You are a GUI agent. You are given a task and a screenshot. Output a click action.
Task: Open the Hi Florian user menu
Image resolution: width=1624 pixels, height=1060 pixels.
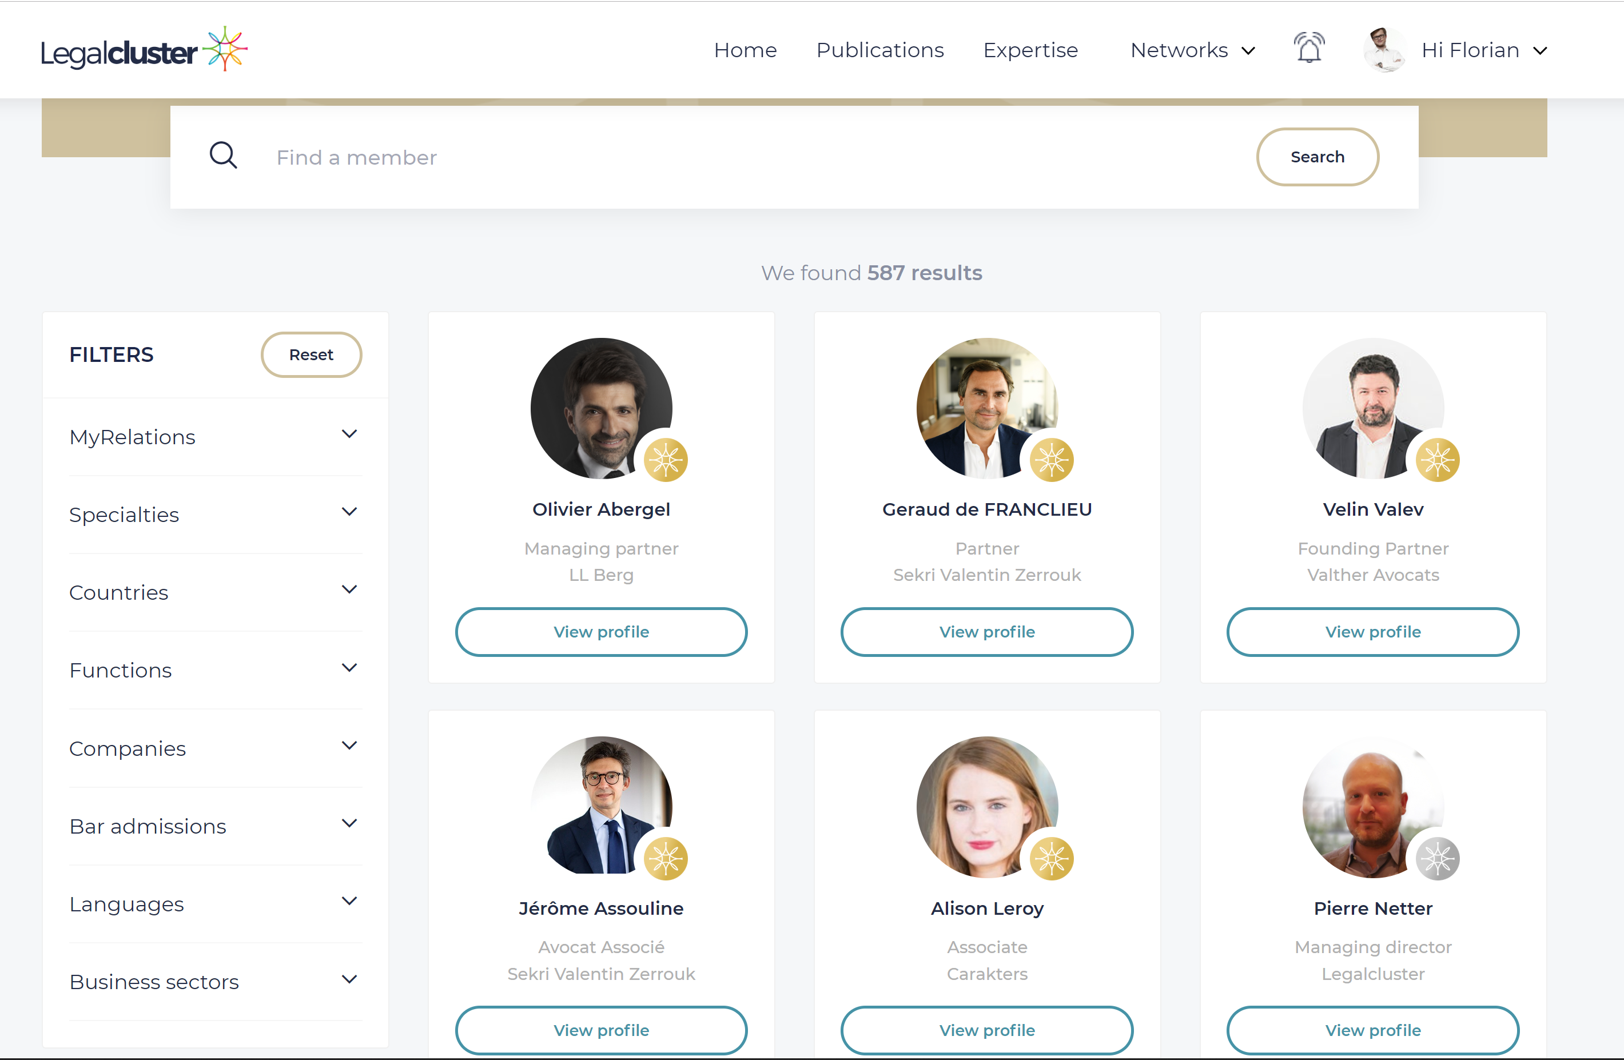pos(1484,50)
